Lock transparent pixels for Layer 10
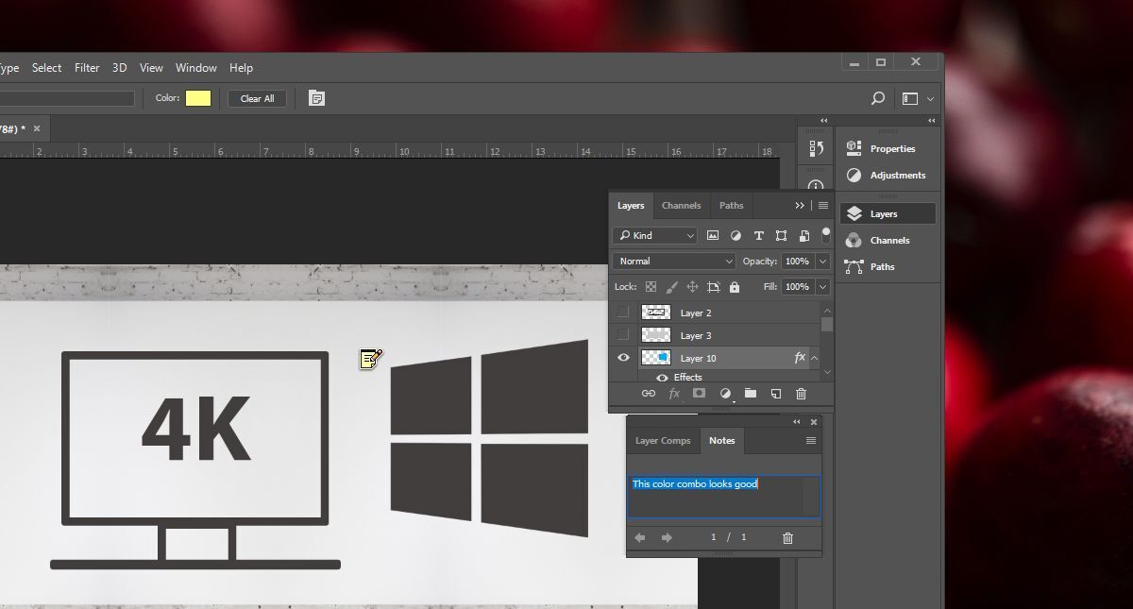Screen dimensions: 1133x609 (x=651, y=287)
